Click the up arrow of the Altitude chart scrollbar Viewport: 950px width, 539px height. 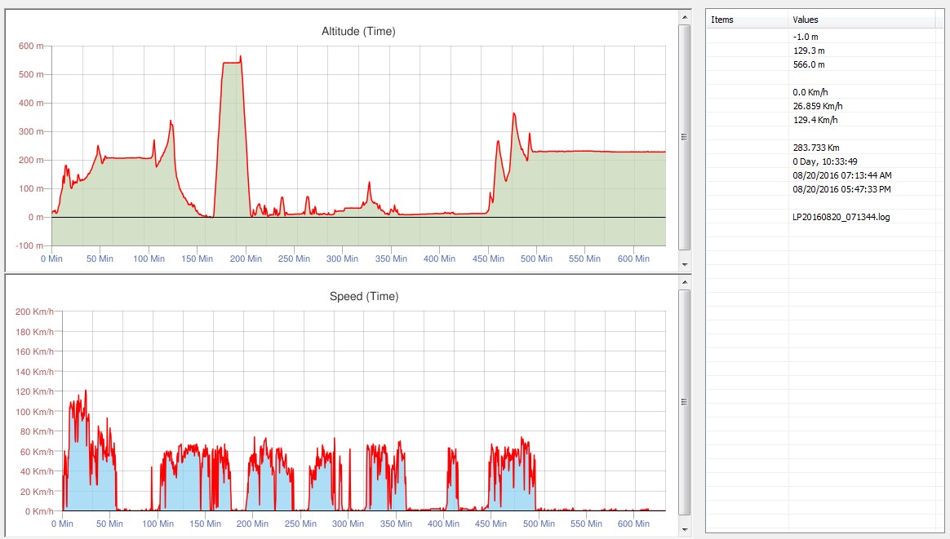coord(685,16)
